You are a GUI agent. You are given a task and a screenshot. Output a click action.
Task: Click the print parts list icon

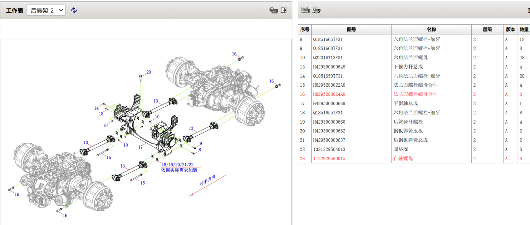pos(306,10)
